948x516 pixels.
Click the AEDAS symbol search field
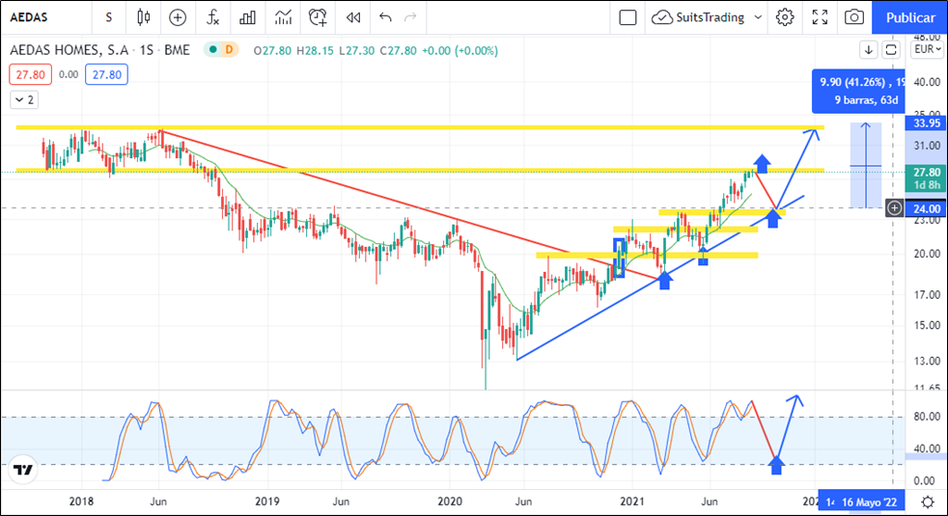pyautogui.click(x=39, y=17)
